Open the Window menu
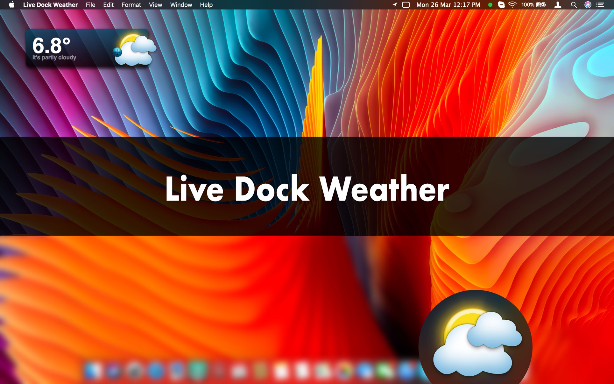The height and width of the screenshot is (384, 614). (x=181, y=5)
